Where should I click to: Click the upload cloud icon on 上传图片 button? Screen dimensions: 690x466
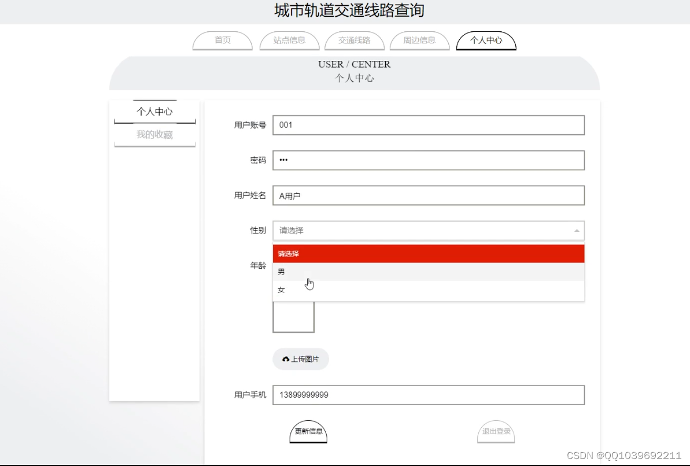pyautogui.click(x=286, y=359)
